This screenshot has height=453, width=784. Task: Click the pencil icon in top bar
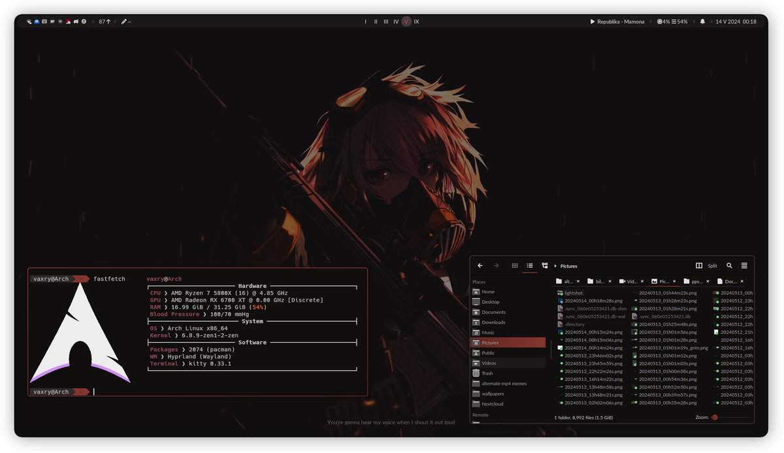click(x=124, y=22)
